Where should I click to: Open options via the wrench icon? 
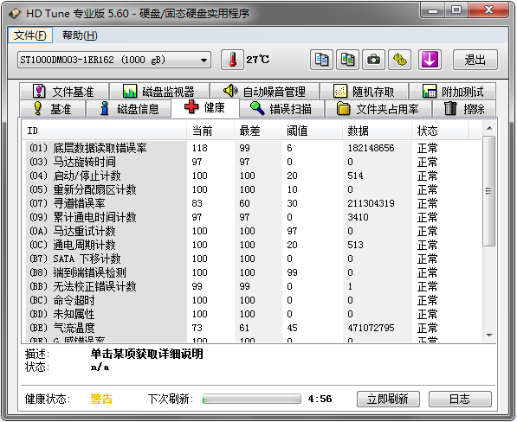399,60
